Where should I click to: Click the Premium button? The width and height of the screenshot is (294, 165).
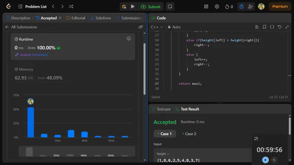[x=280, y=6]
